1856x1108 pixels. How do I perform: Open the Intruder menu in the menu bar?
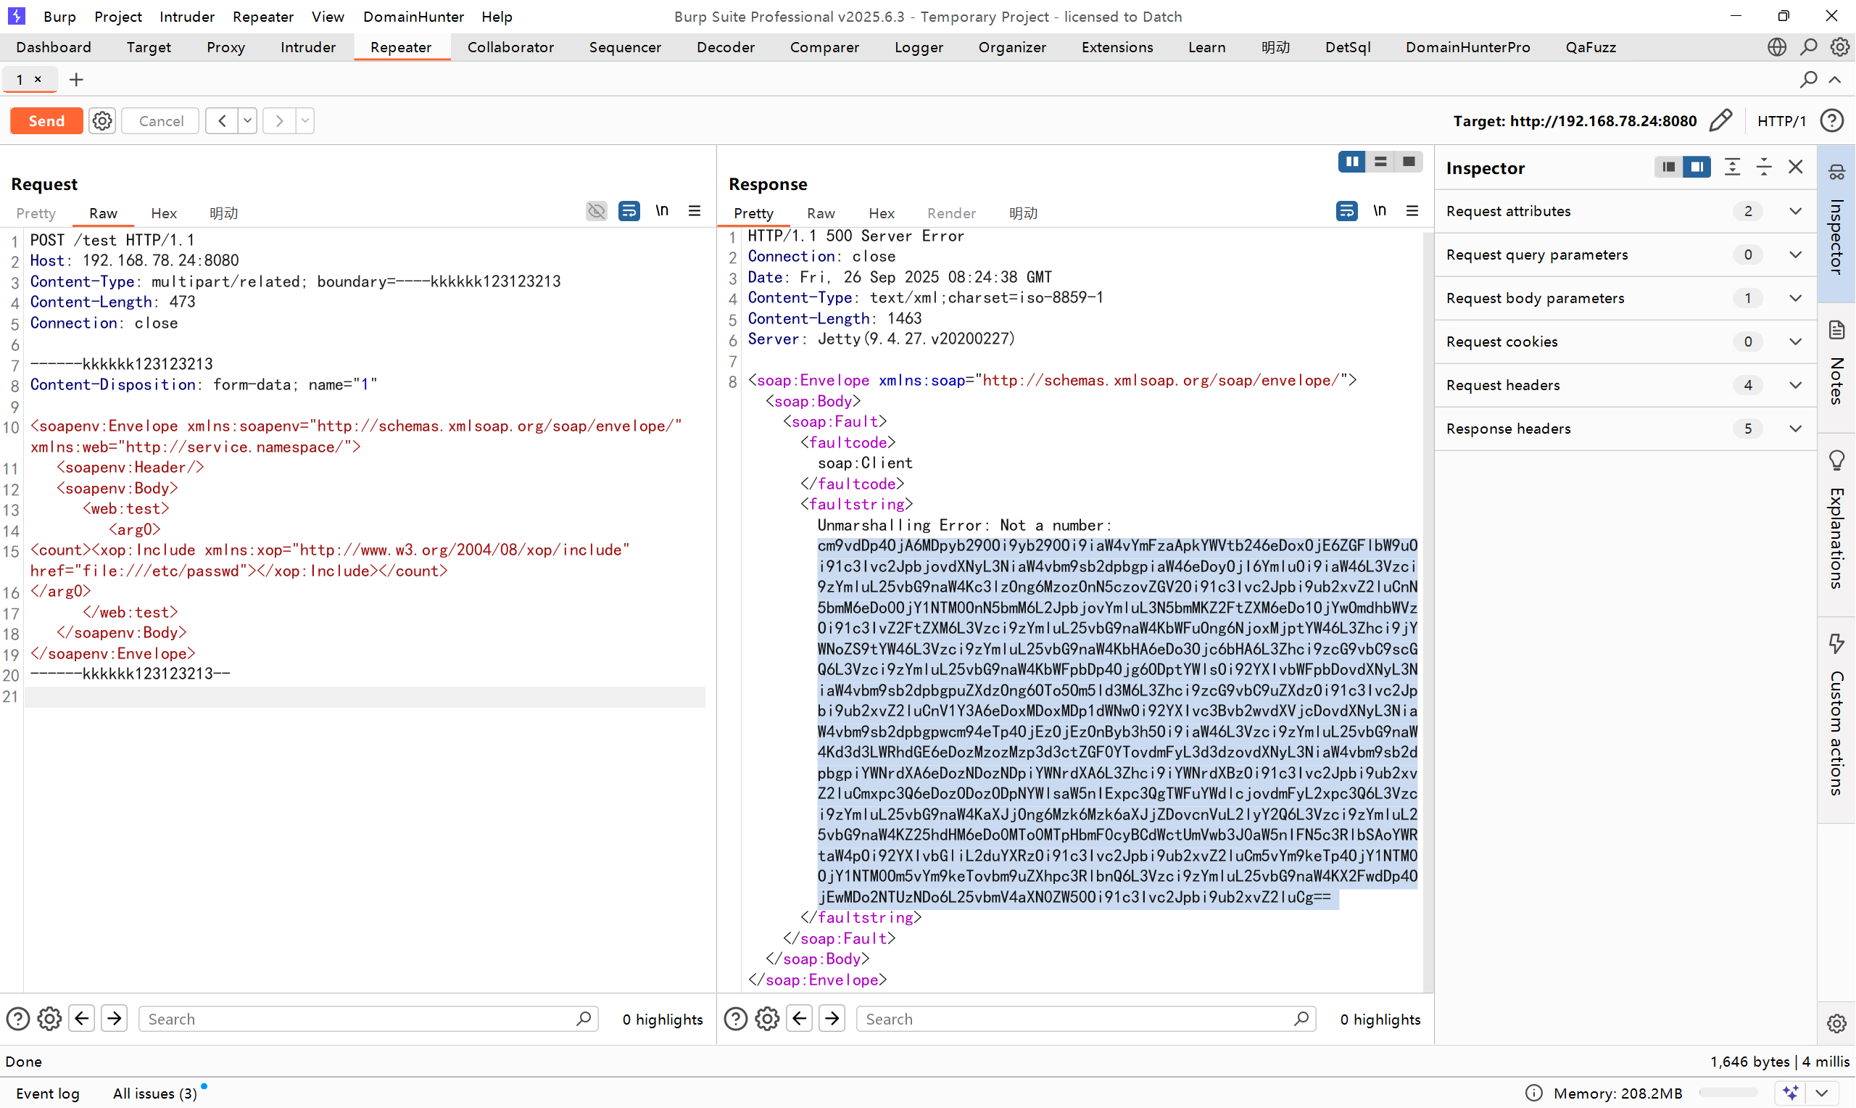click(x=186, y=17)
